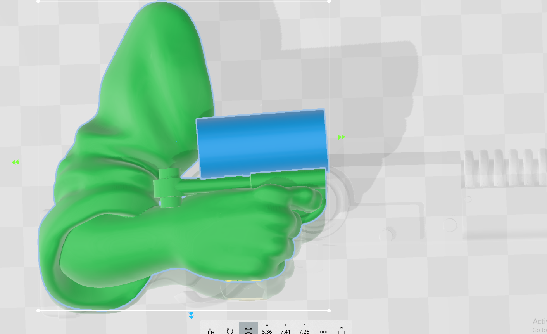This screenshot has width=547, height=334.
Task: Select the blue cylinder object
Action: coord(262,144)
